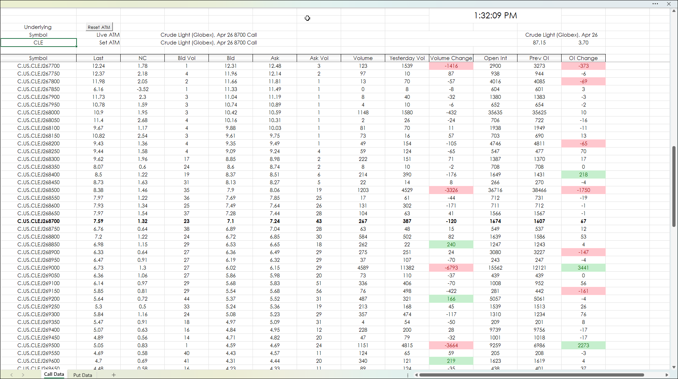Click the horizontal scrollbar thumb
Viewport: 678px width, 379px height.
[x=531, y=375]
